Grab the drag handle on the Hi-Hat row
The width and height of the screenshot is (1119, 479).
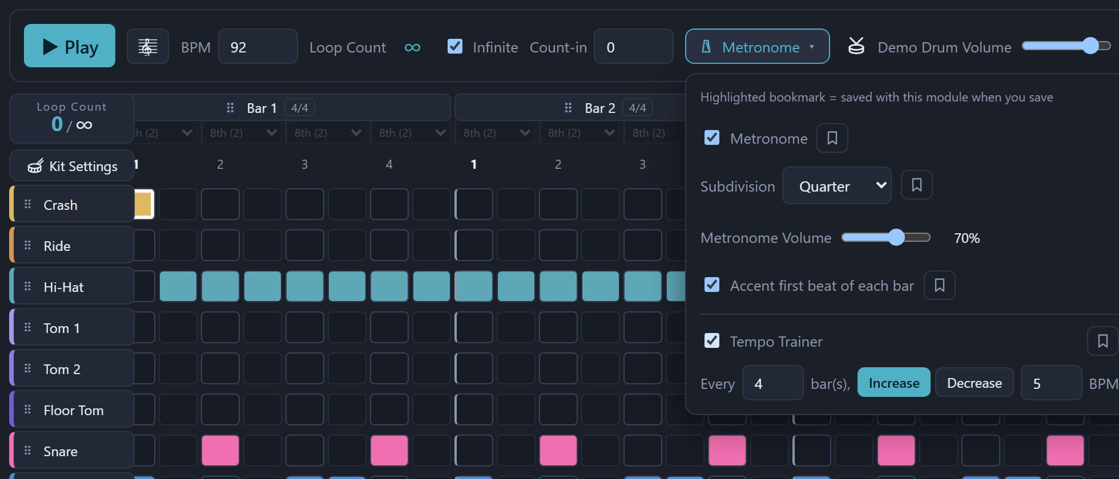(x=27, y=286)
